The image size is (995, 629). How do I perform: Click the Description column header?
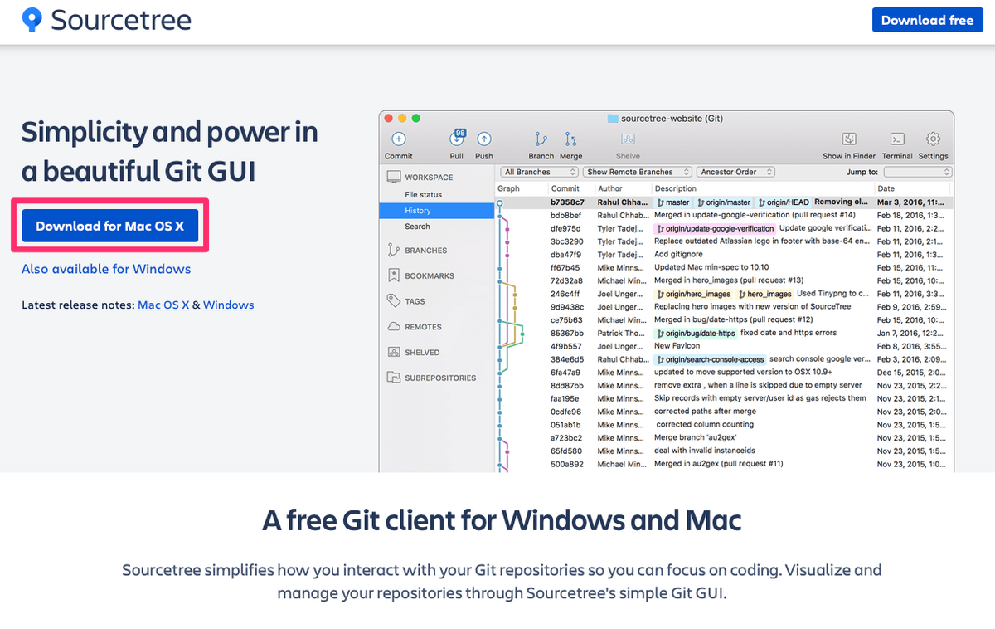pos(675,188)
